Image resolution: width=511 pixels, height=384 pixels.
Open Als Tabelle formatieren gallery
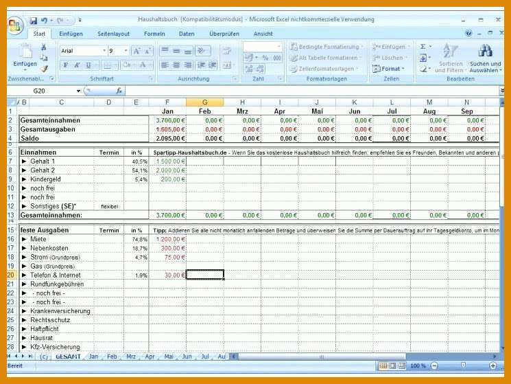326,58
